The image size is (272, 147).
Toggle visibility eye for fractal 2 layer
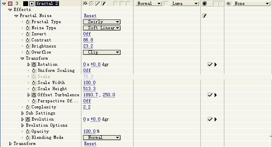tap(205, 4)
